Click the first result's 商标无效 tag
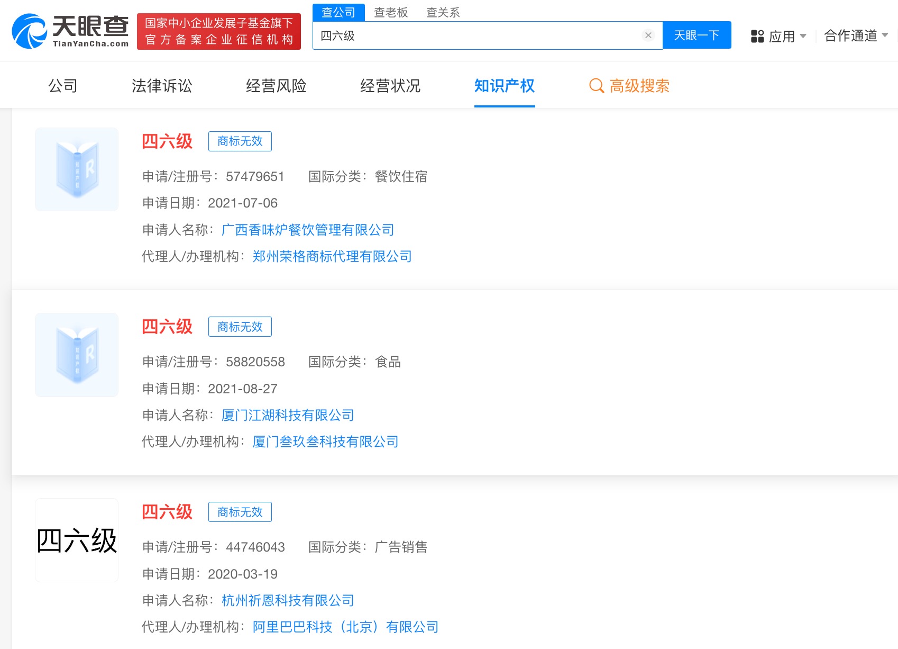Viewport: 898px width, 649px height. click(240, 141)
